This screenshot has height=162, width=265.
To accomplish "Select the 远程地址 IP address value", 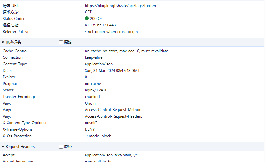I will 100,25.
